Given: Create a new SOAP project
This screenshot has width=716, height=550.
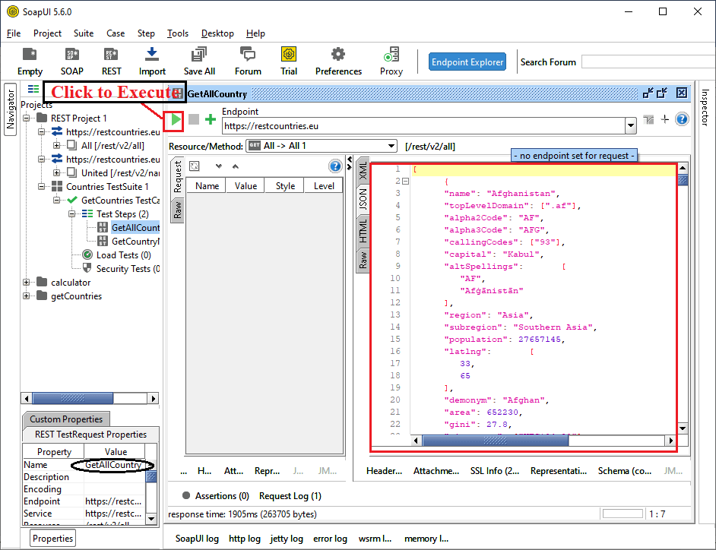Looking at the screenshot, I should tap(72, 62).
